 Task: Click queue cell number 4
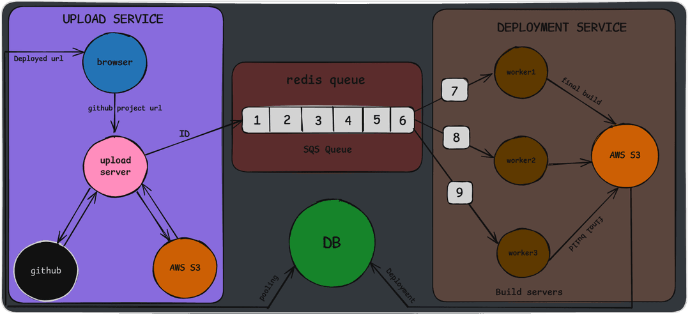click(348, 120)
